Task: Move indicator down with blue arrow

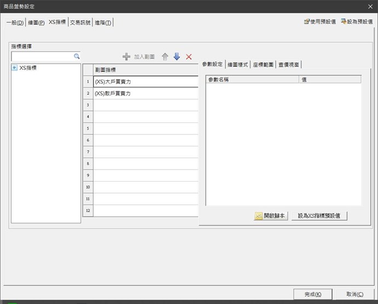Action: 176,57
